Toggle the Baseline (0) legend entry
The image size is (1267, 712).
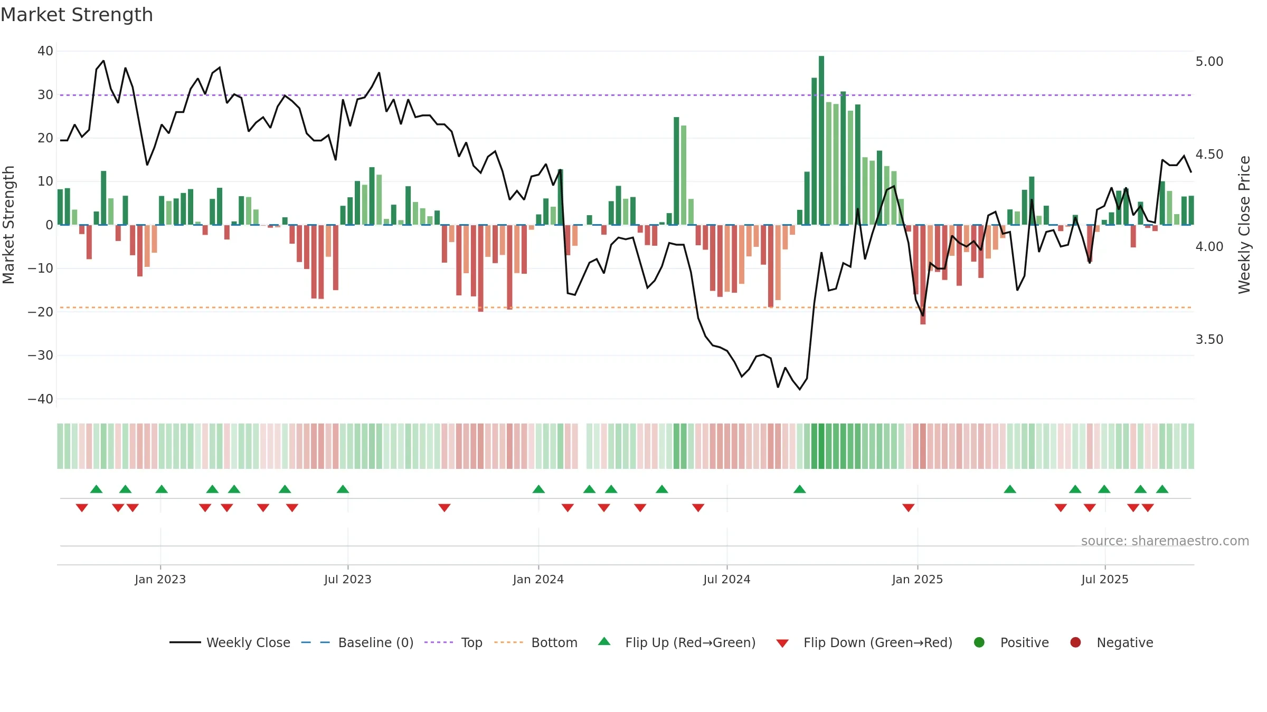(x=357, y=642)
